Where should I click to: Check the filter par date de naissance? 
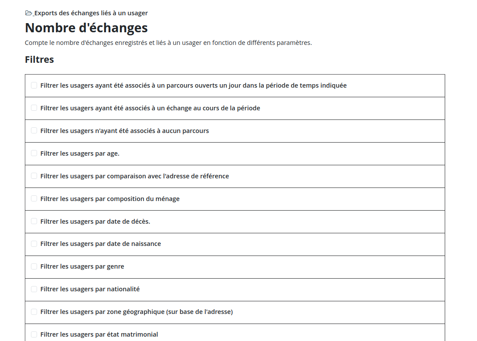tap(34, 244)
